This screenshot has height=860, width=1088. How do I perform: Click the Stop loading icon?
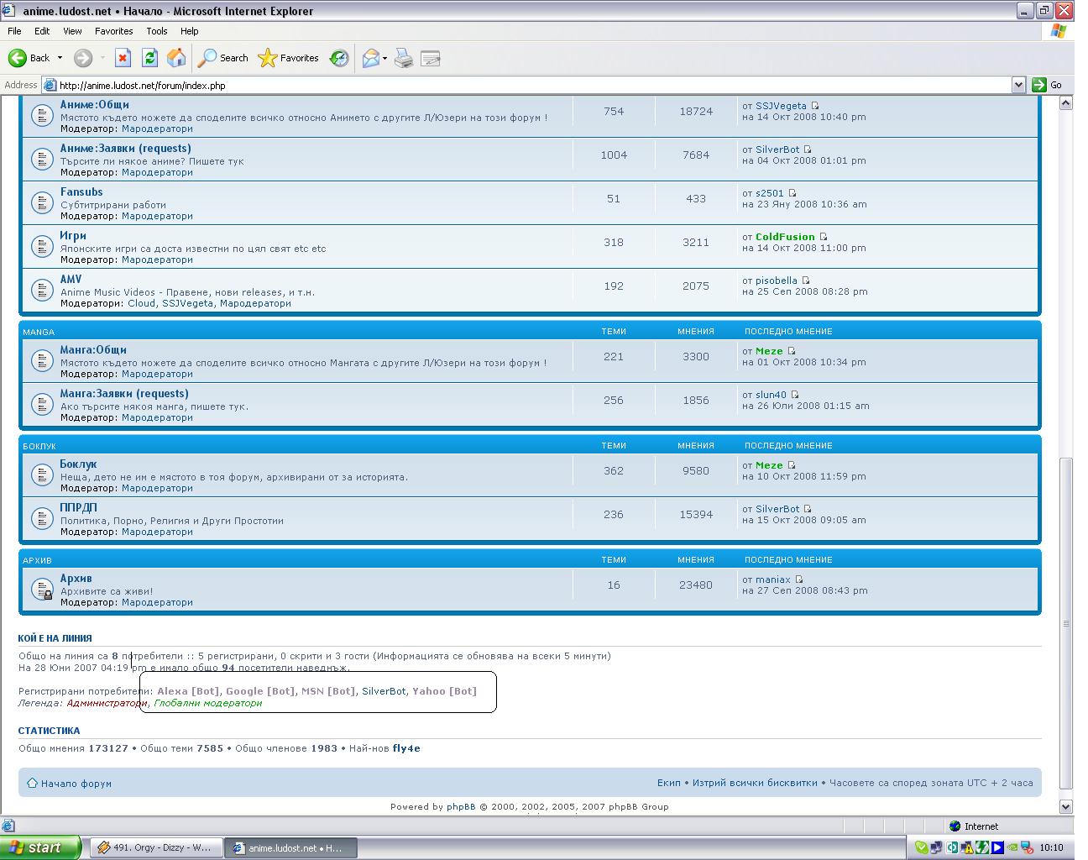click(x=123, y=58)
